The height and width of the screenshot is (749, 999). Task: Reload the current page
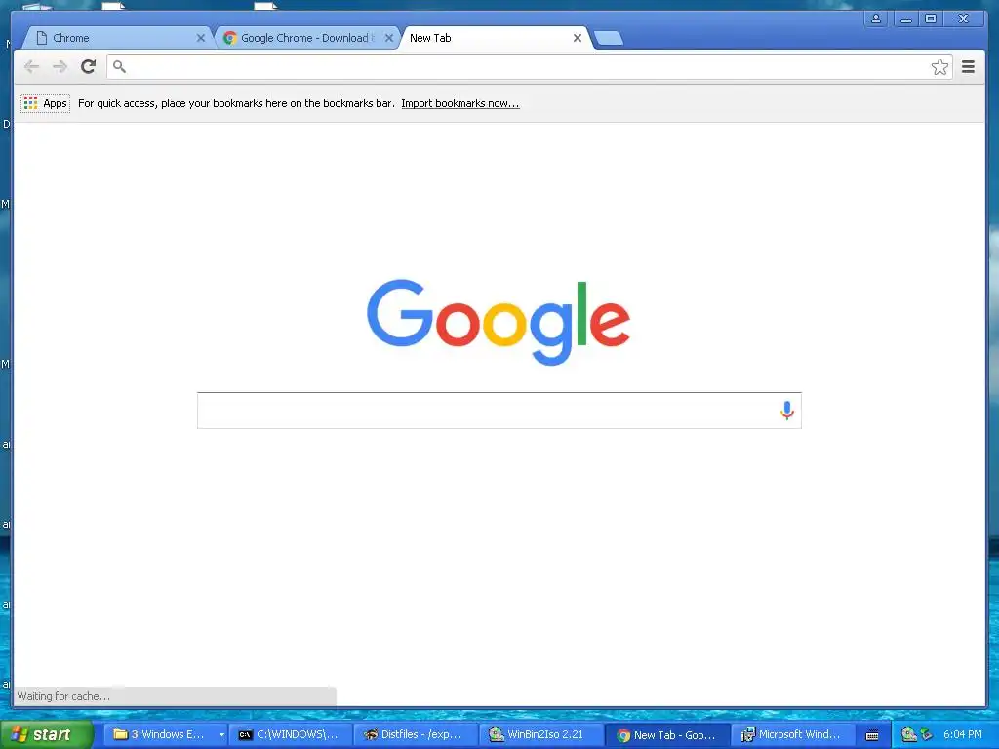point(89,67)
